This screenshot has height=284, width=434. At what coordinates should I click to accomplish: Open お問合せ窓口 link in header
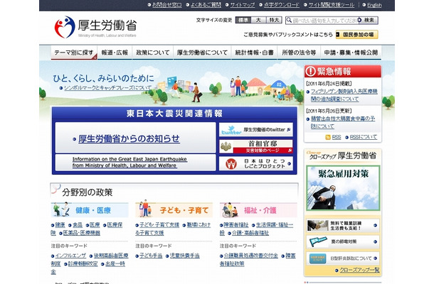[x=167, y=5]
